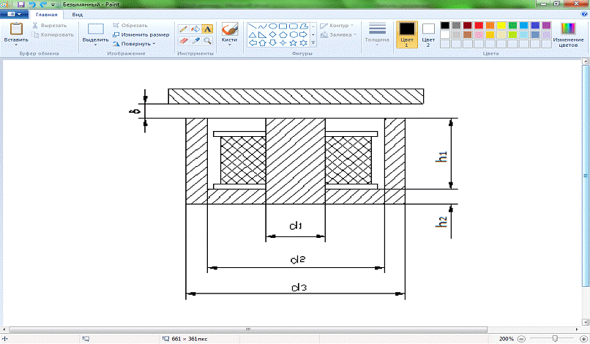Viewport: 590px width, 344px height.
Task: Activate the Text tool (A icon)
Action: 207,29
